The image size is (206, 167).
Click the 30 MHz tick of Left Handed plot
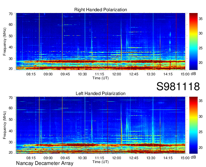point(11,142)
